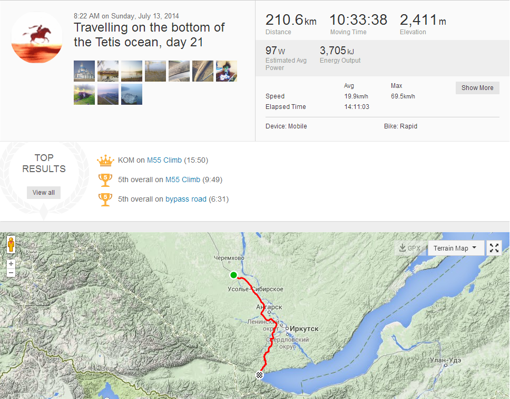Viewport: 510px width, 399px height.
Task: Open the athlete horse-rider avatar
Action: [37, 37]
